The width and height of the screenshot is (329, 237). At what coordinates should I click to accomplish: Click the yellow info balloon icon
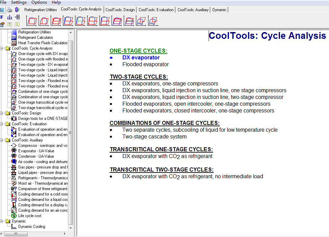pyautogui.click(x=17, y=24)
